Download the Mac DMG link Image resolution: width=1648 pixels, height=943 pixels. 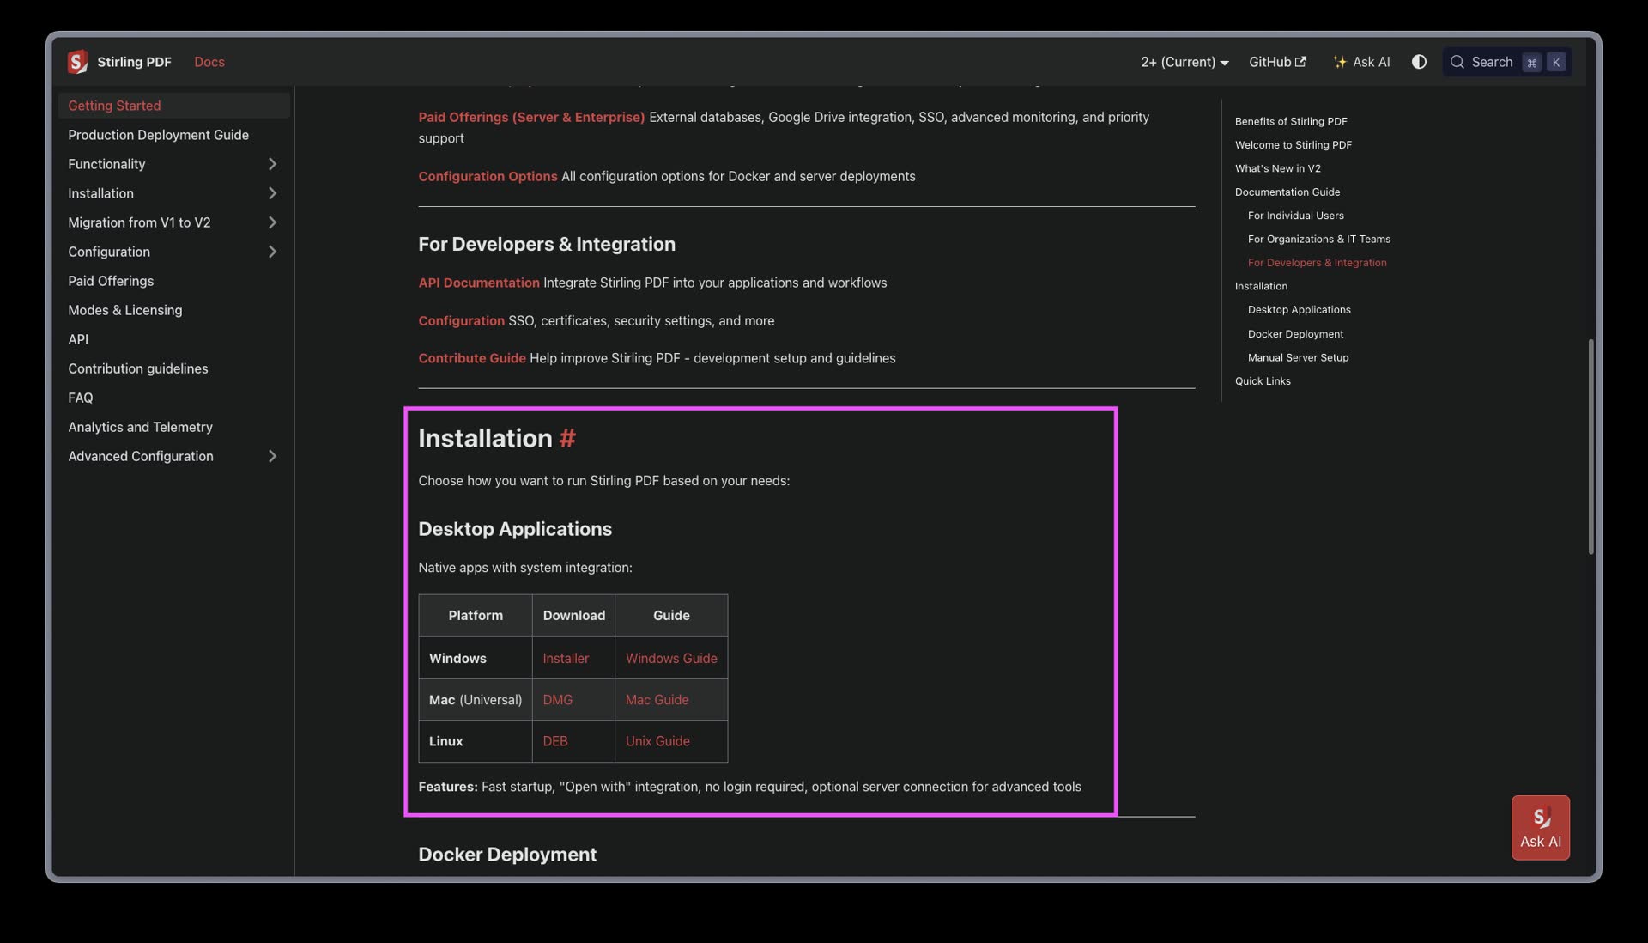point(557,700)
